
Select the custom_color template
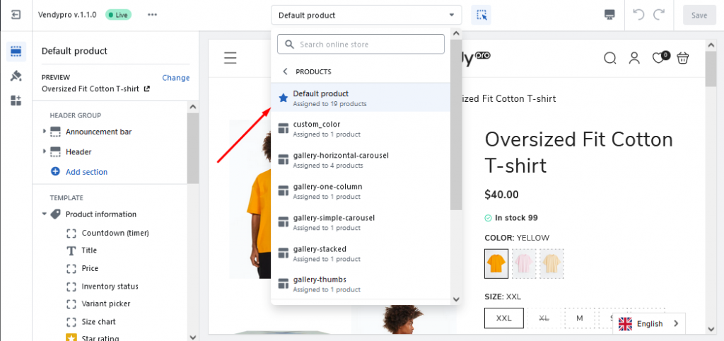tap(360, 129)
